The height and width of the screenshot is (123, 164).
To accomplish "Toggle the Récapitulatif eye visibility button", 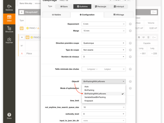I will pyautogui.click(x=22, y=12).
